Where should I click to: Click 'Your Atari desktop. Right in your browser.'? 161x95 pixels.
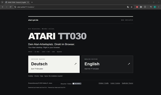[44, 47]
